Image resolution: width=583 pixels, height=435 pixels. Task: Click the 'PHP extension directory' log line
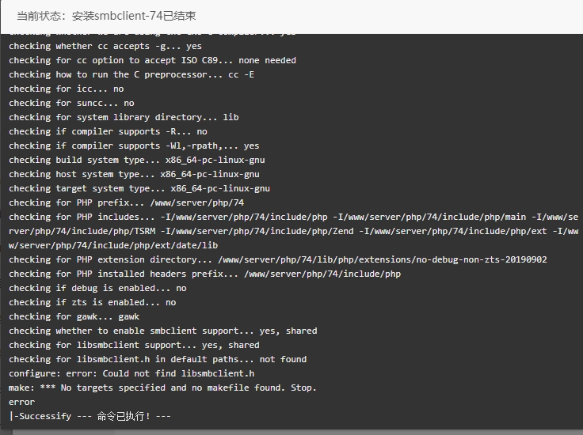tap(278, 259)
